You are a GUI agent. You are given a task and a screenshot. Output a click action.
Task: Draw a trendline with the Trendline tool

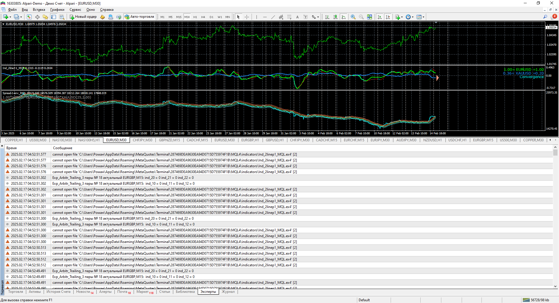click(273, 17)
